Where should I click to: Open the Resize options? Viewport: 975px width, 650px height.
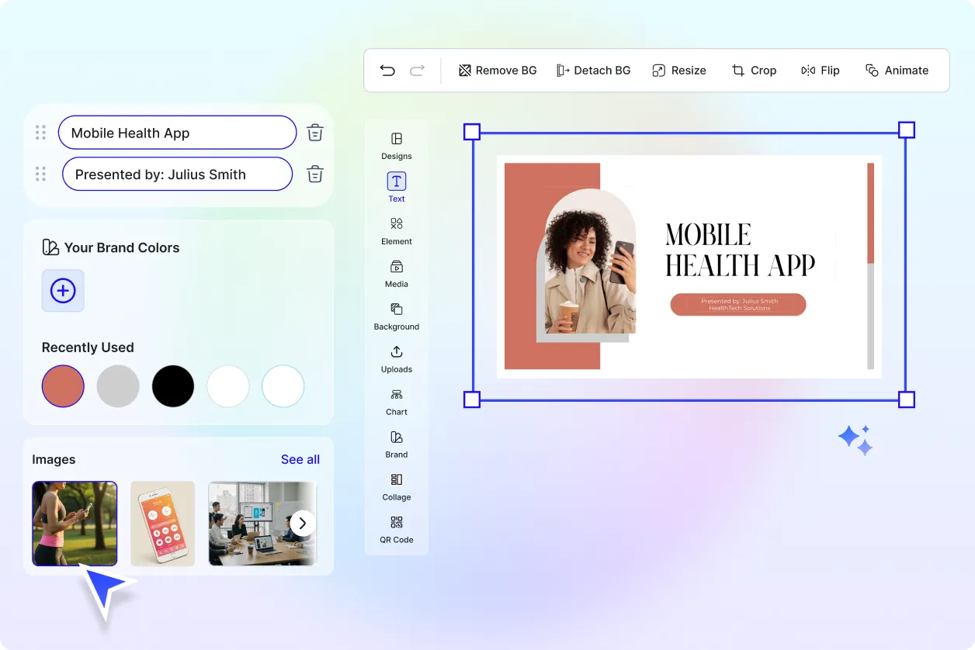pos(679,70)
